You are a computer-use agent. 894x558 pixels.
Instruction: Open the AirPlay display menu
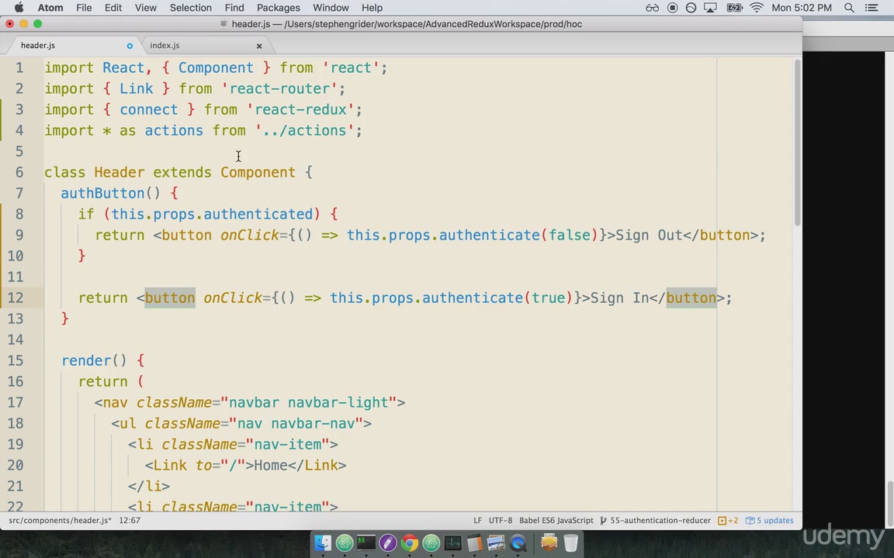[x=710, y=8]
